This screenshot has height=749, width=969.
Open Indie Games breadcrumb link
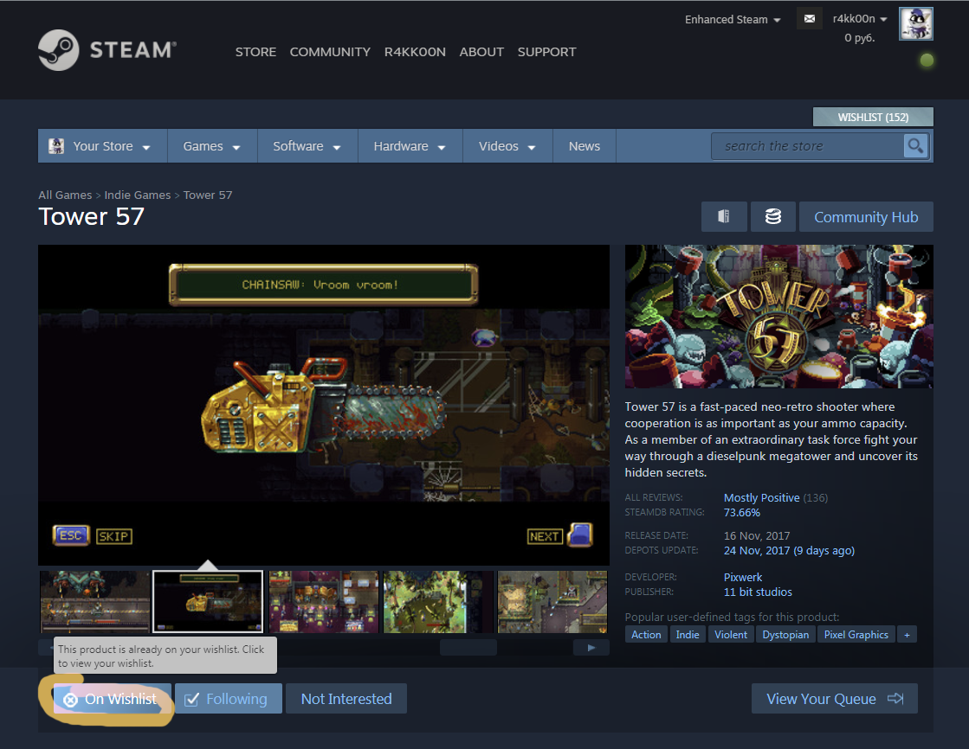coord(137,195)
